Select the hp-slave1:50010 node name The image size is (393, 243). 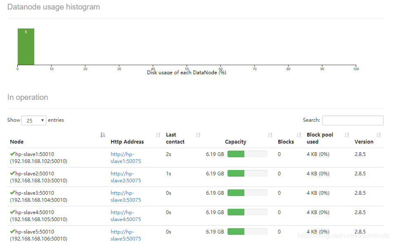click(35, 154)
